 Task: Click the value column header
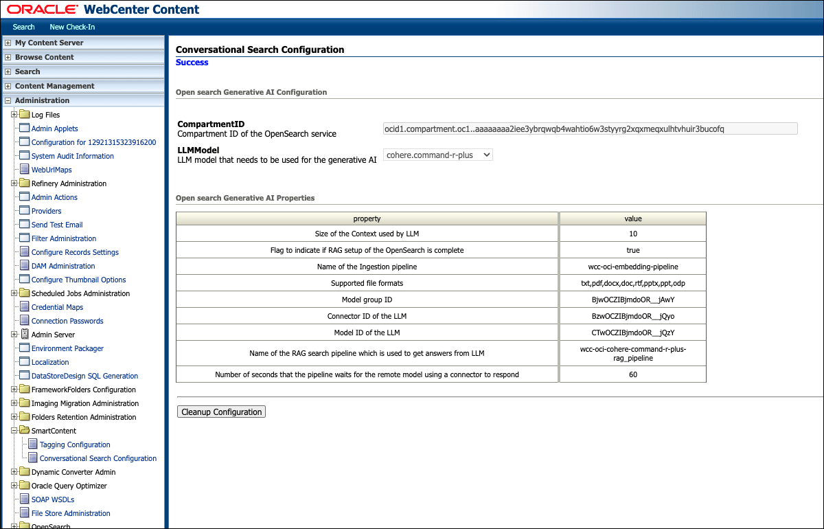[633, 218]
